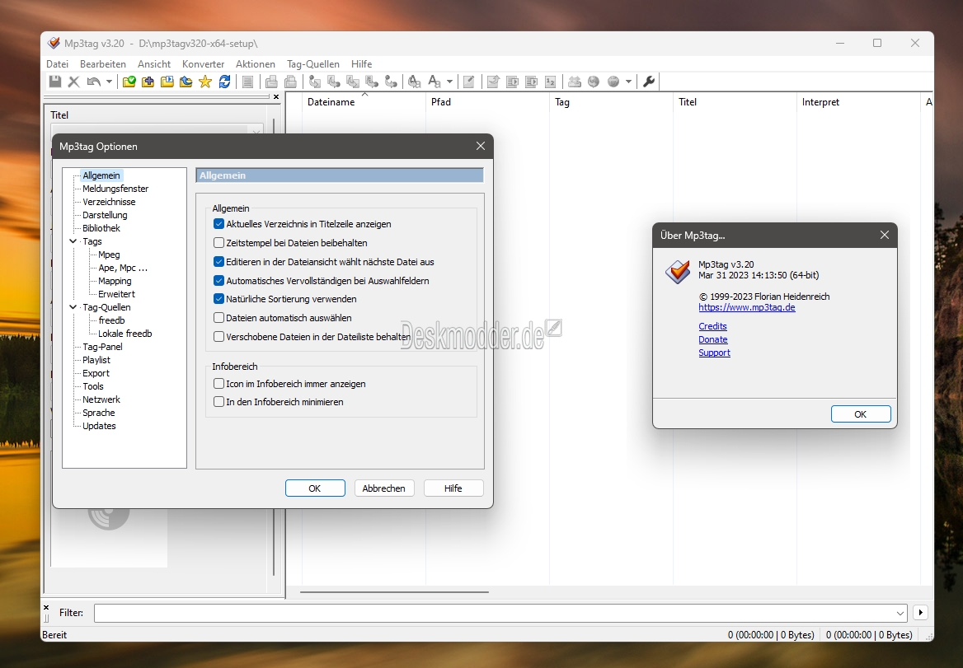Collapse the Tags node in the options tree
Viewport: 963px width, 668px height.
click(x=73, y=241)
